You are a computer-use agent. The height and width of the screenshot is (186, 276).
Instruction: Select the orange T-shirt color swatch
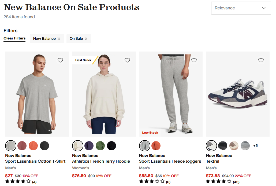click(x=33, y=146)
